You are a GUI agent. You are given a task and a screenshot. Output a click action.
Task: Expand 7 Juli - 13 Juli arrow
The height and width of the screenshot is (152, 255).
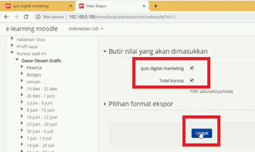click(x=22, y=137)
